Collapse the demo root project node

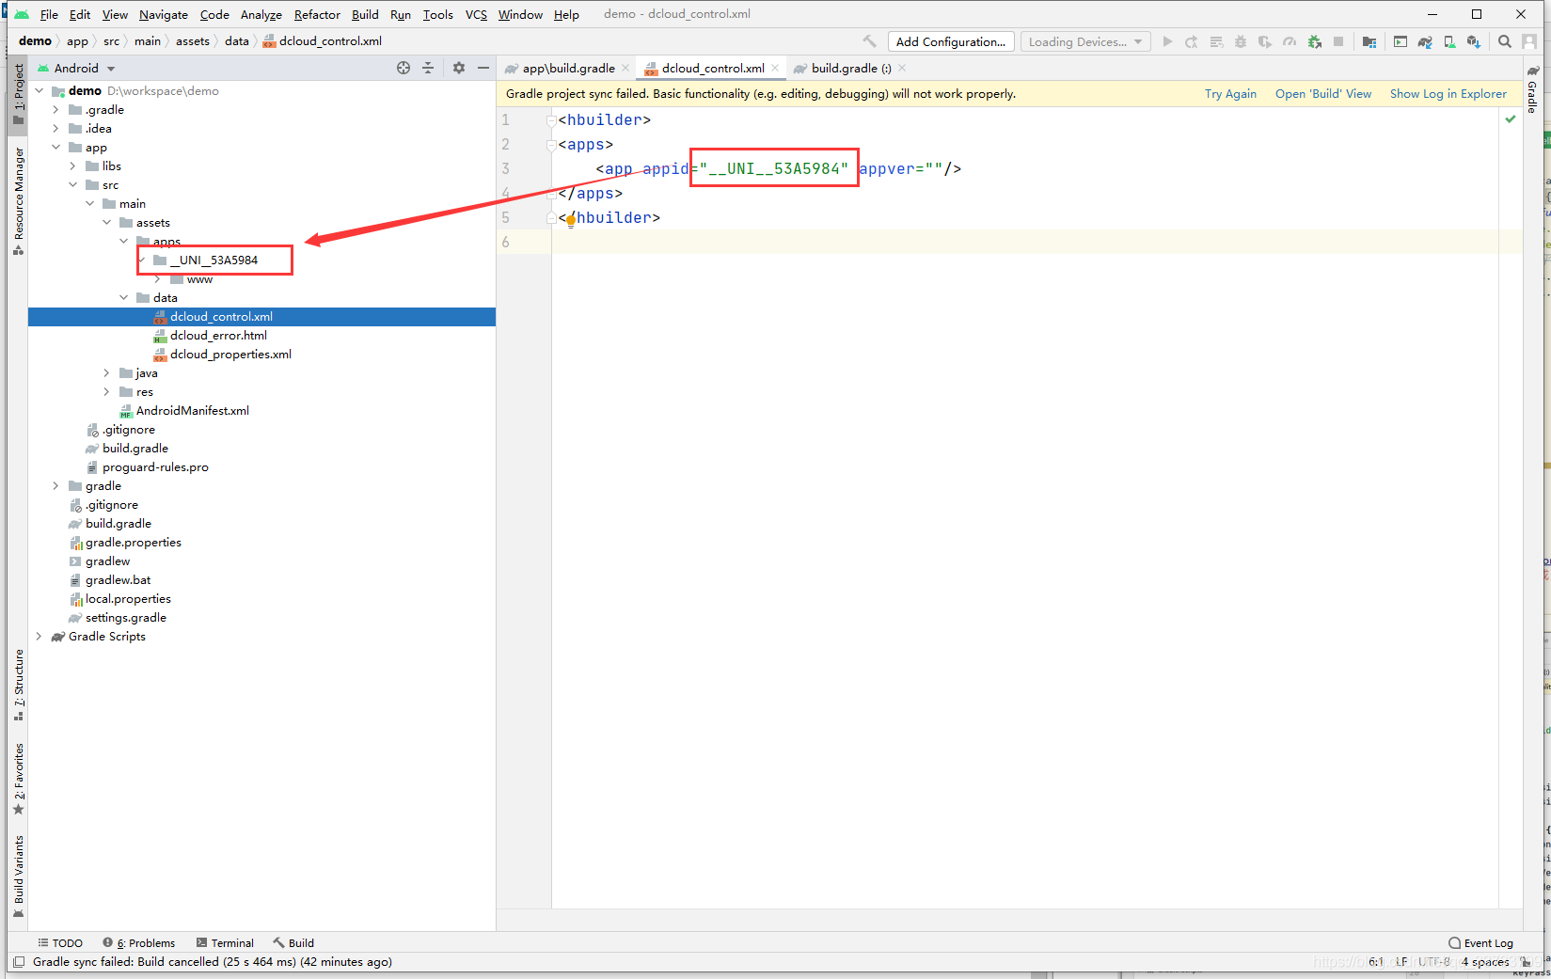39,91
